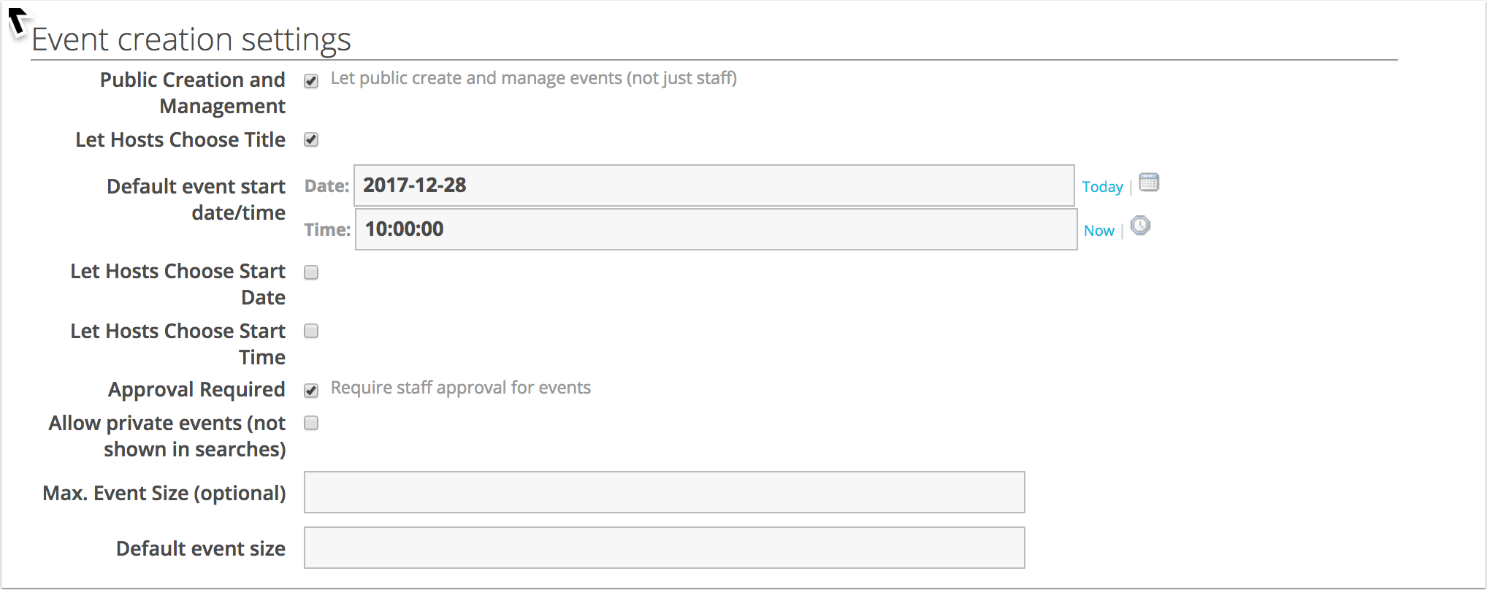
Task: Allow private events not shown in searches
Action: click(311, 423)
